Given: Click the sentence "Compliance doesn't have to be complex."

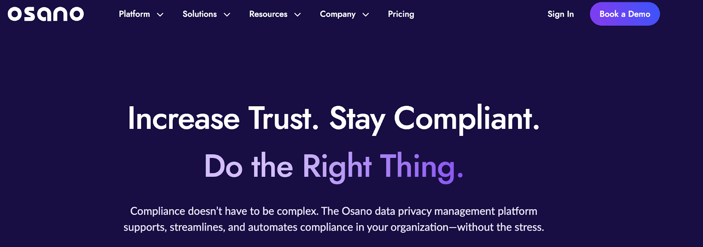Looking at the screenshot, I should pyautogui.click(x=224, y=211).
